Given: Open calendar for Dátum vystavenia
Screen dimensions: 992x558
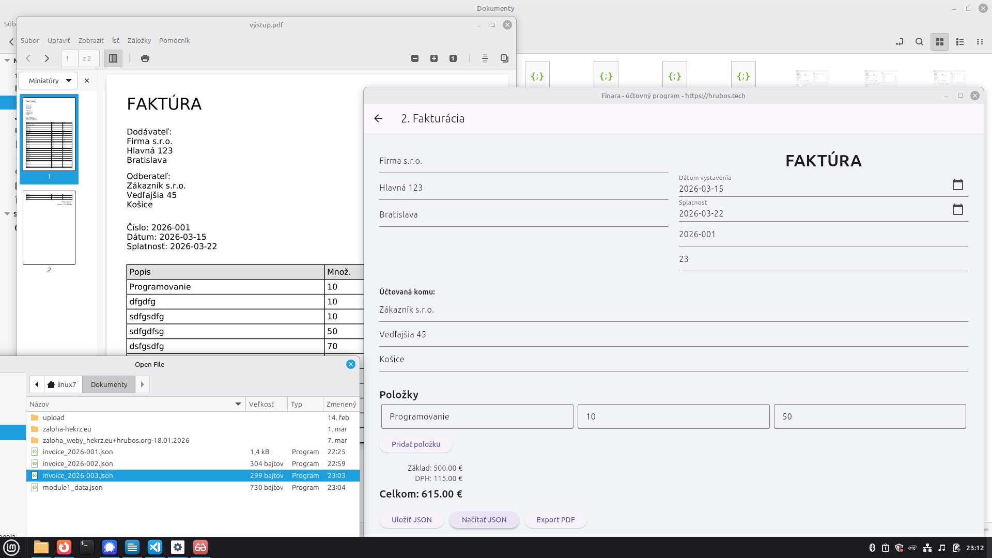Looking at the screenshot, I should pos(957,184).
